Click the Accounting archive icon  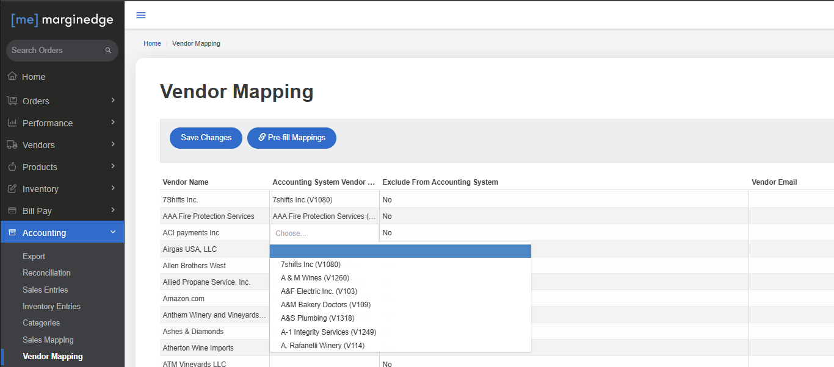(12, 232)
